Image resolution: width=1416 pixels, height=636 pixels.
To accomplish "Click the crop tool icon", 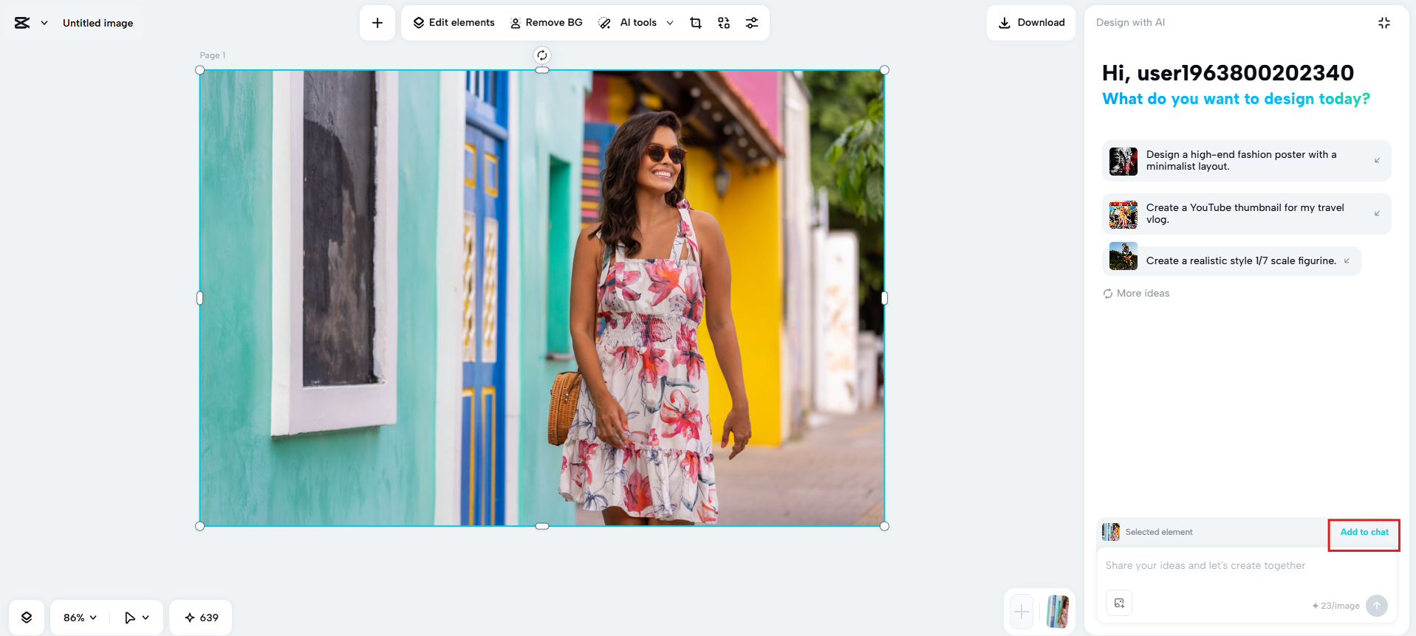I will [695, 23].
